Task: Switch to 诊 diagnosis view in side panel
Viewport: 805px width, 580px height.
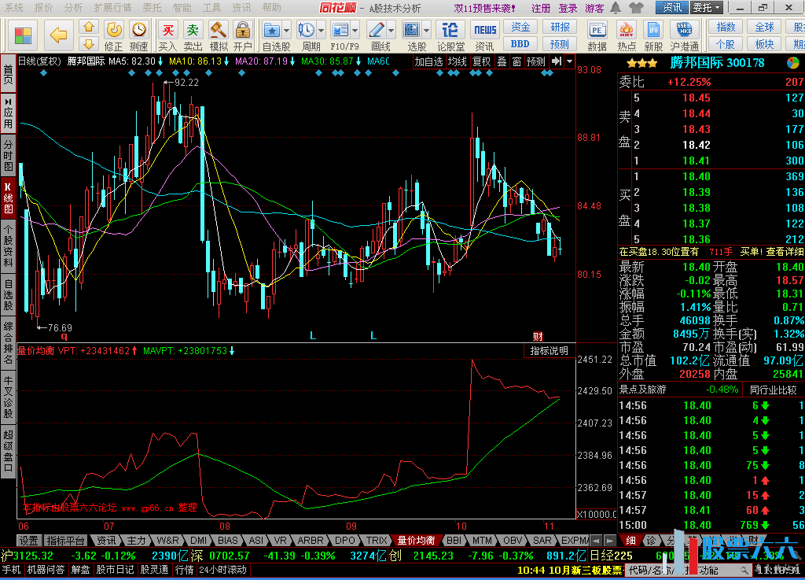Action: [651, 540]
